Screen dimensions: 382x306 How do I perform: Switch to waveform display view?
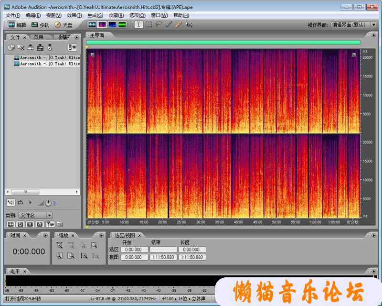coord(92,25)
